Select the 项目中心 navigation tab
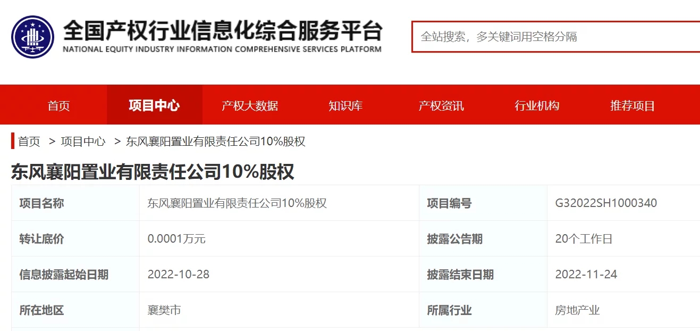 coord(155,105)
